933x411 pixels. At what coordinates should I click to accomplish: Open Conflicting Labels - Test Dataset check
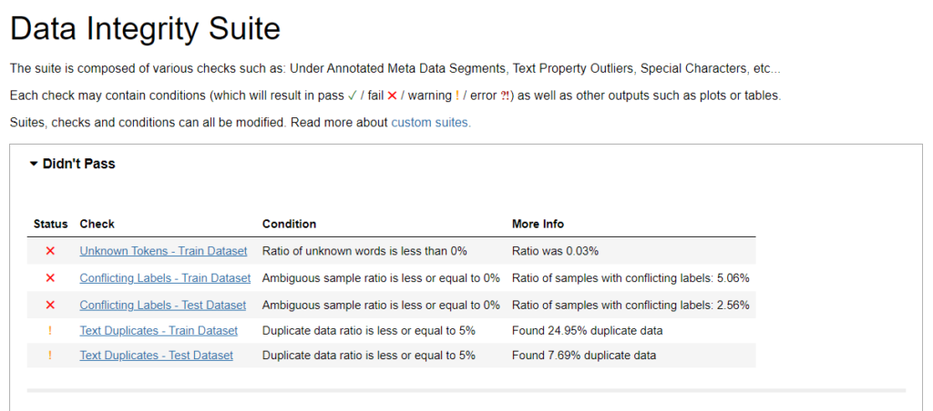[162, 306]
